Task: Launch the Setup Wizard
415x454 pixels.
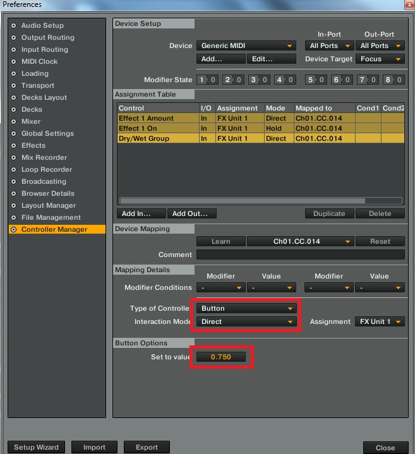Action: 36,447
